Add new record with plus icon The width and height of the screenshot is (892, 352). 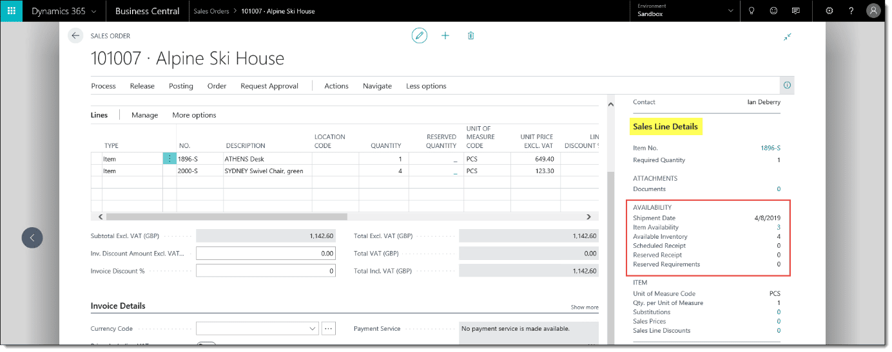pos(445,35)
